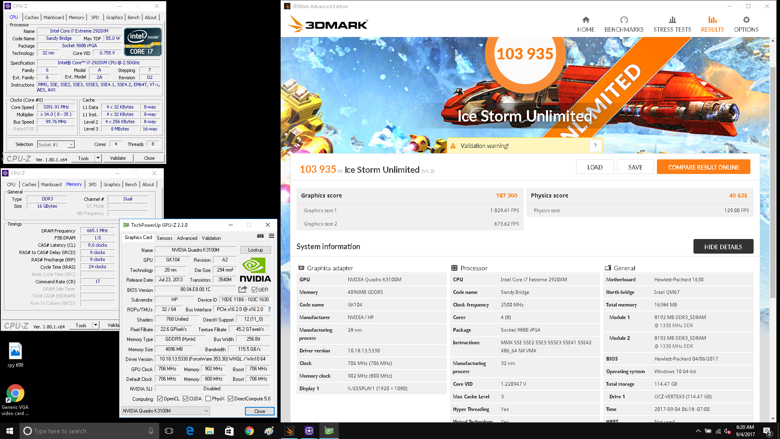The image size is (780, 439).
Task: Launch Edge from the taskbar
Action: click(190, 431)
